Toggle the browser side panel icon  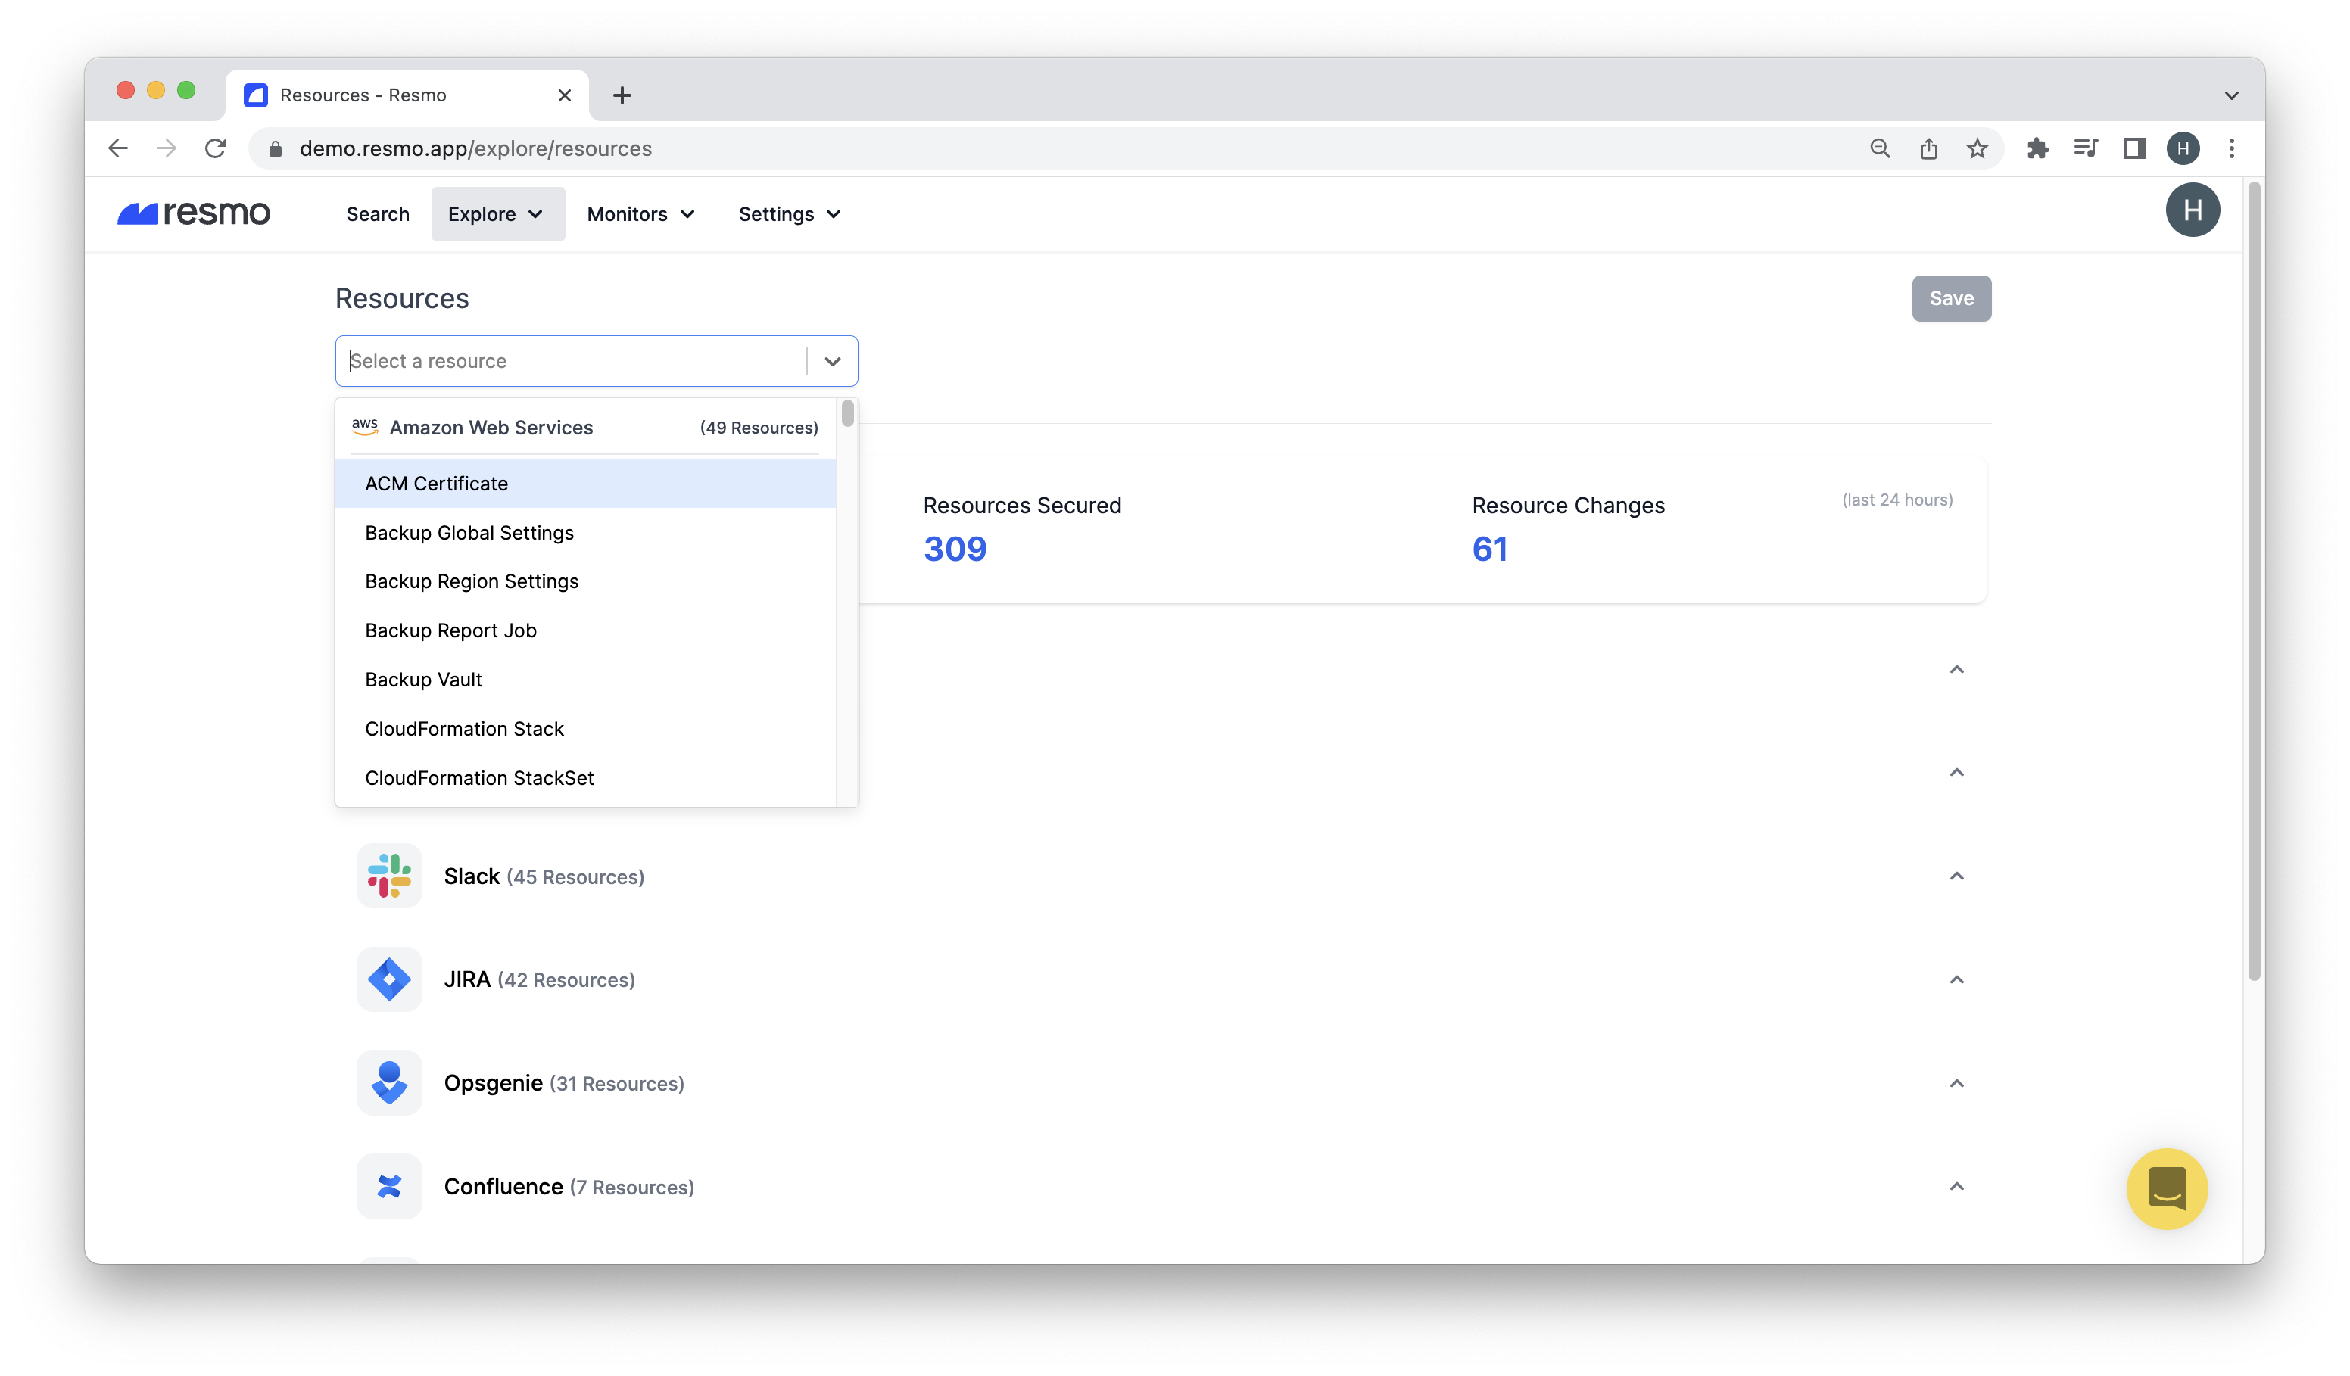(x=2134, y=148)
